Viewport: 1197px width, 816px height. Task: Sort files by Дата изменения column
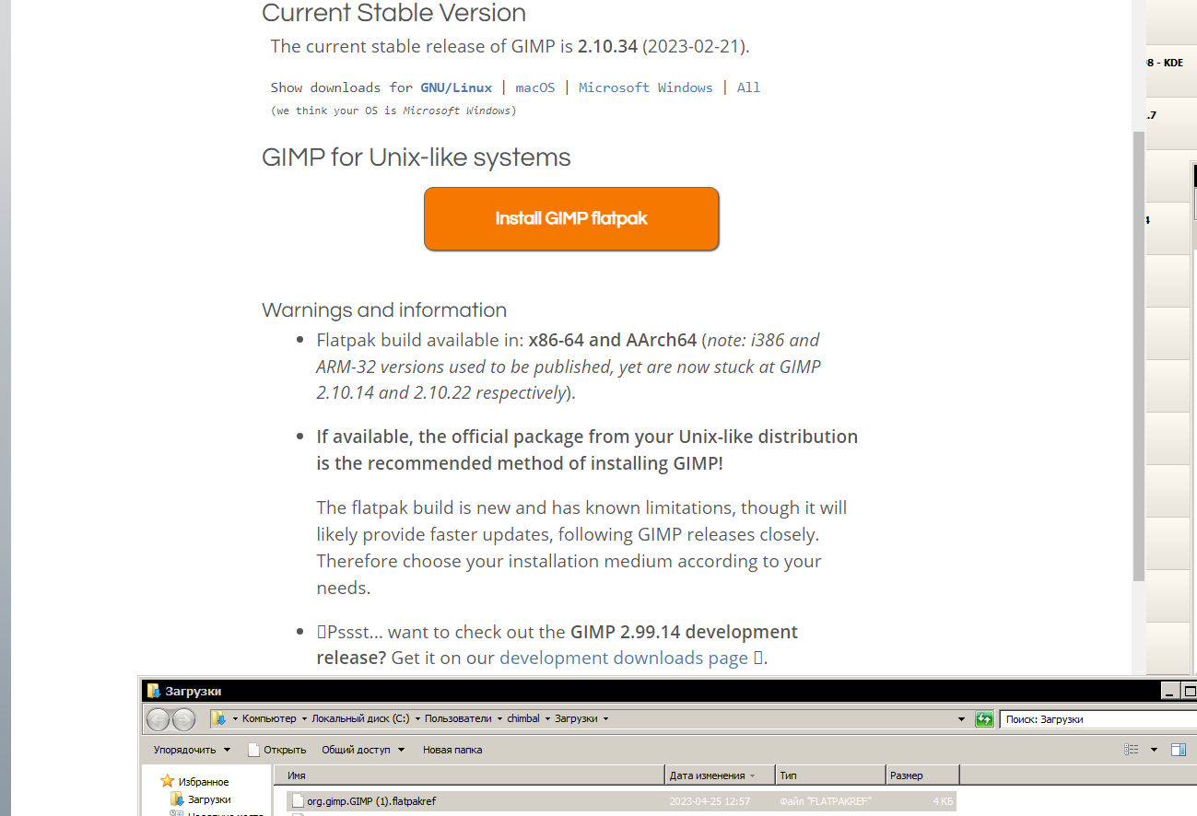720,775
